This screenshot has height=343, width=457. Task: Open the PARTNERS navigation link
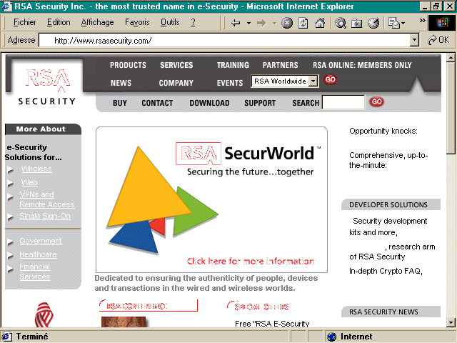coord(280,65)
